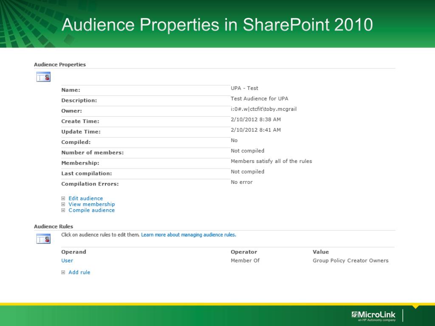Click the name value UPA - Test
This screenshot has width=435, height=326.
(x=244, y=88)
